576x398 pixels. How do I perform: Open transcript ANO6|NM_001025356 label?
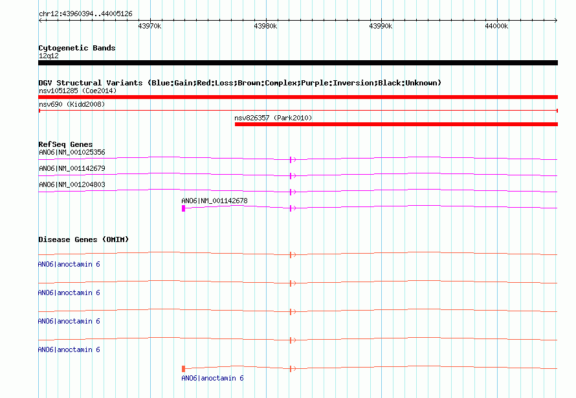72,152
